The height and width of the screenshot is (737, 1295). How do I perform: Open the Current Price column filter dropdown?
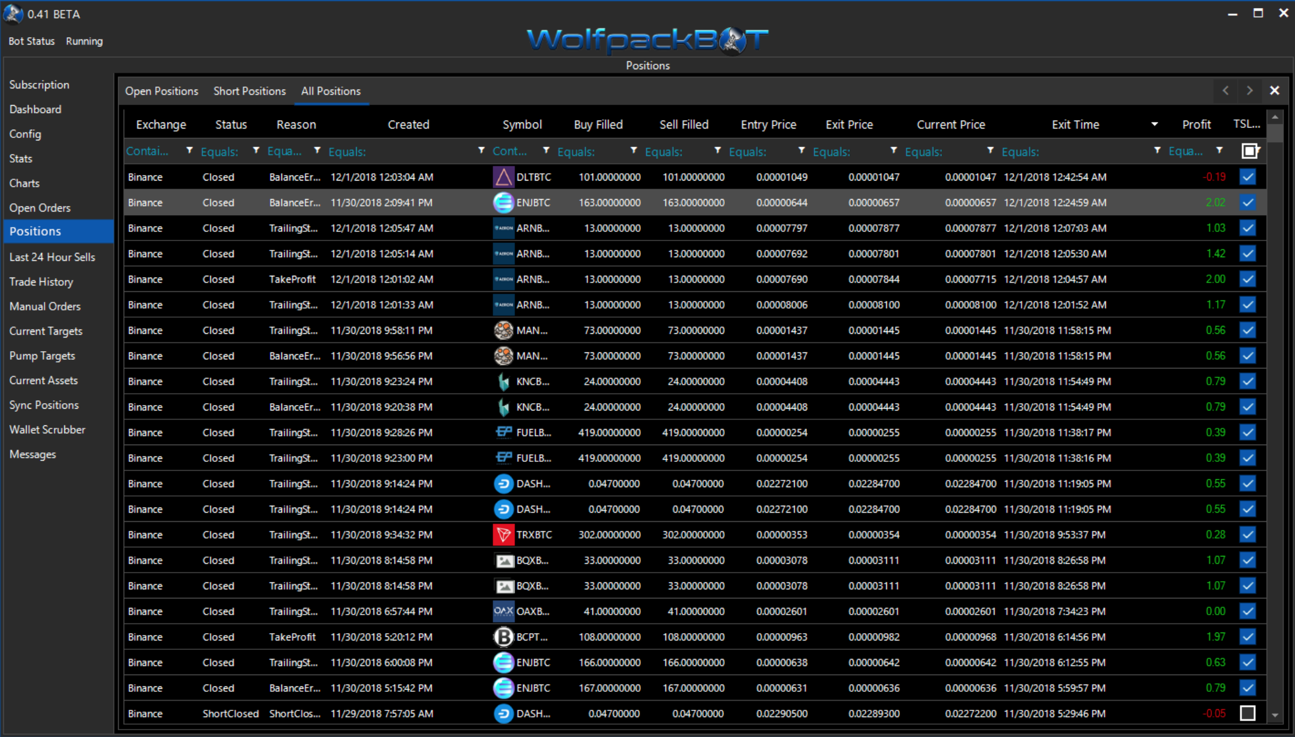(x=990, y=151)
